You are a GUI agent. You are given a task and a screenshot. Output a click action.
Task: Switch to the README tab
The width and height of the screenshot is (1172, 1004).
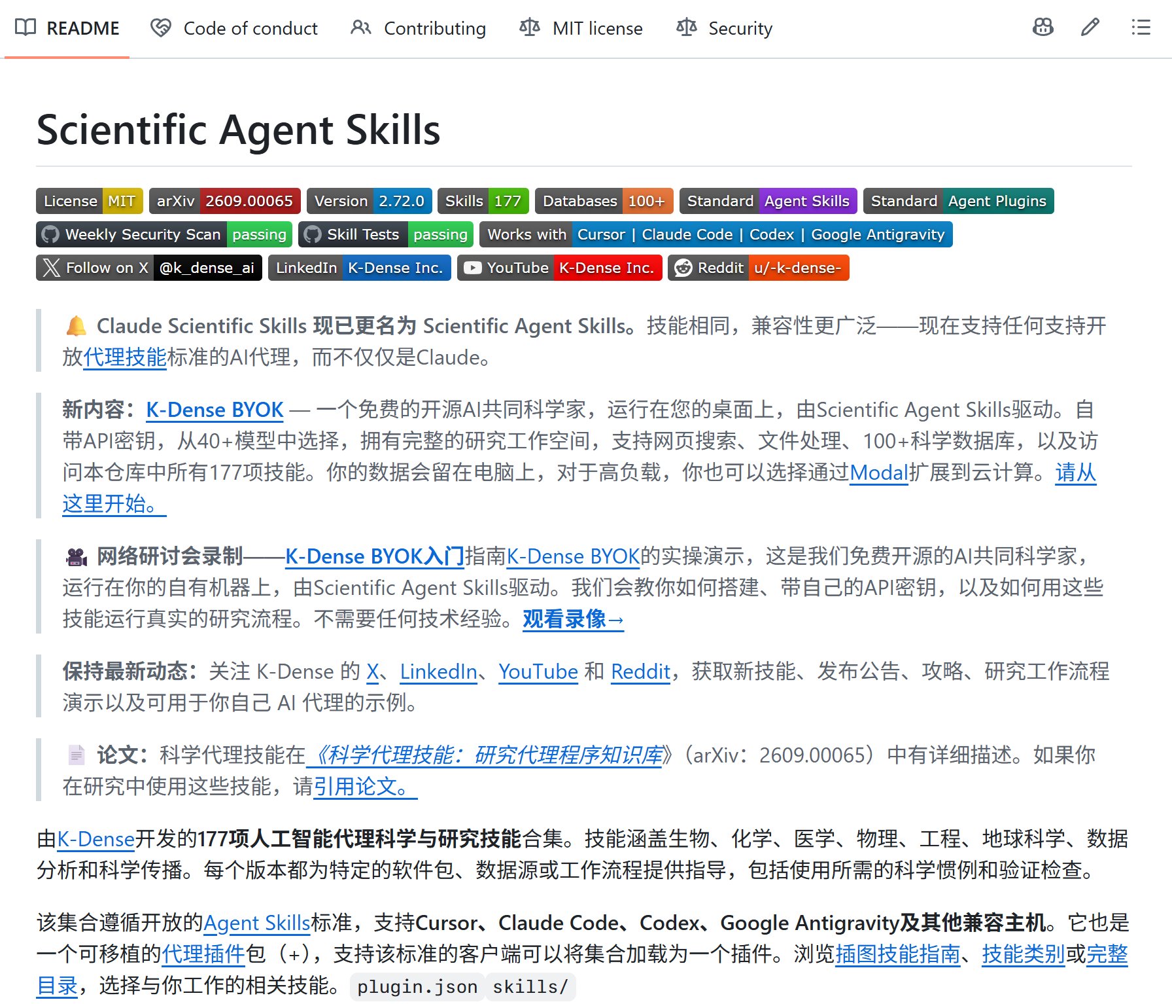click(x=67, y=28)
